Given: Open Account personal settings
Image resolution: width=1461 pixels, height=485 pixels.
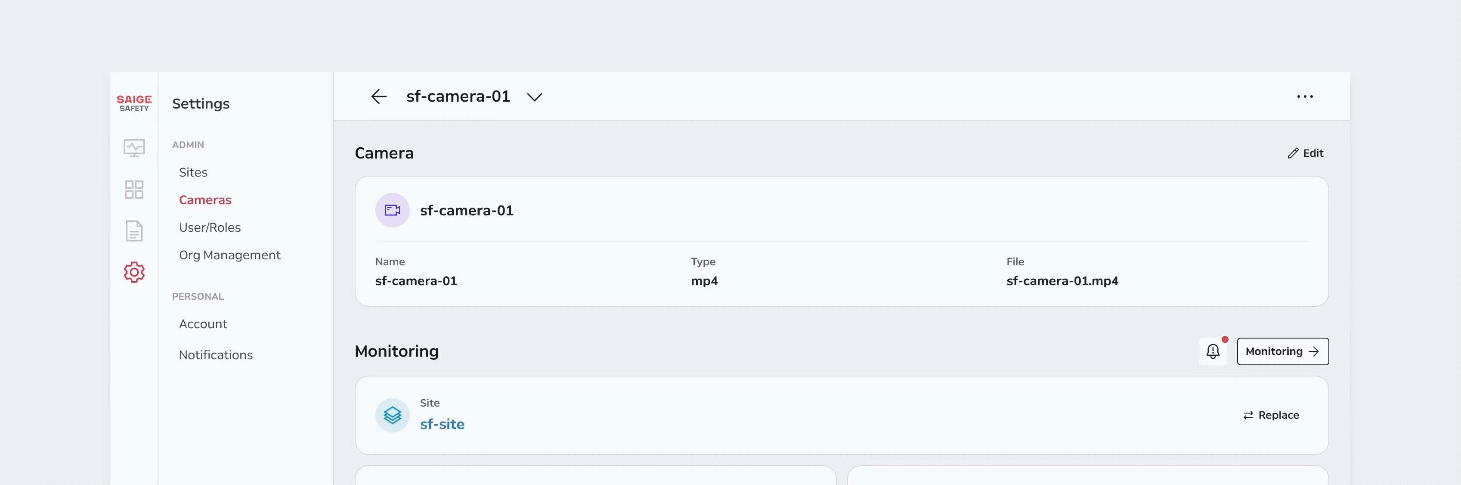Looking at the screenshot, I should click(203, 324).
